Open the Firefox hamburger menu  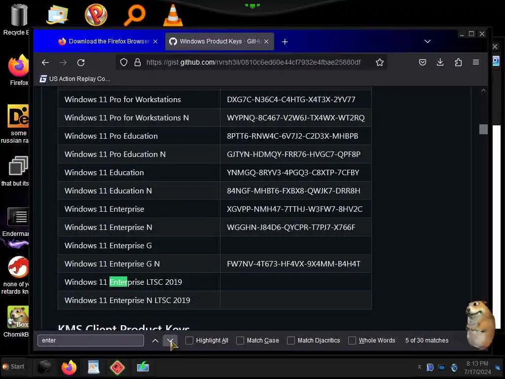(x=476, y=62)
